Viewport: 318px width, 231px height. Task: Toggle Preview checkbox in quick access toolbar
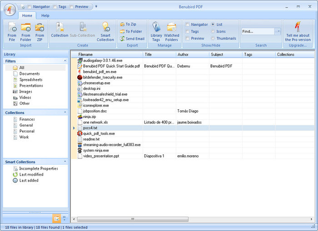pos(71,7)
